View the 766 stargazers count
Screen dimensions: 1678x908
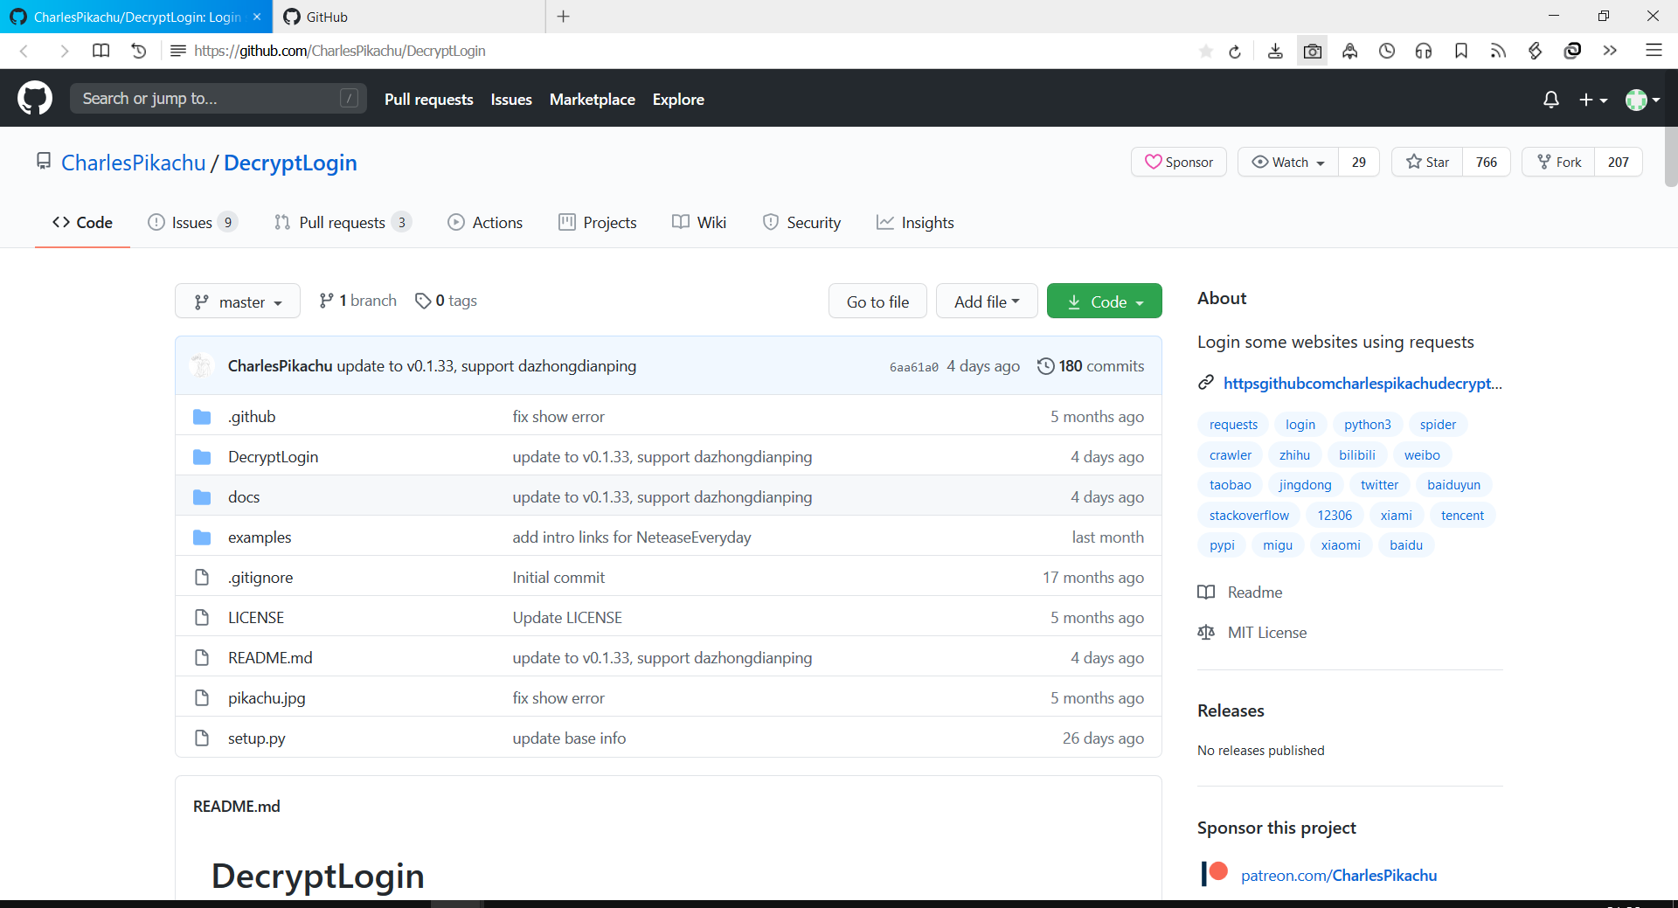click(1487, 162)
